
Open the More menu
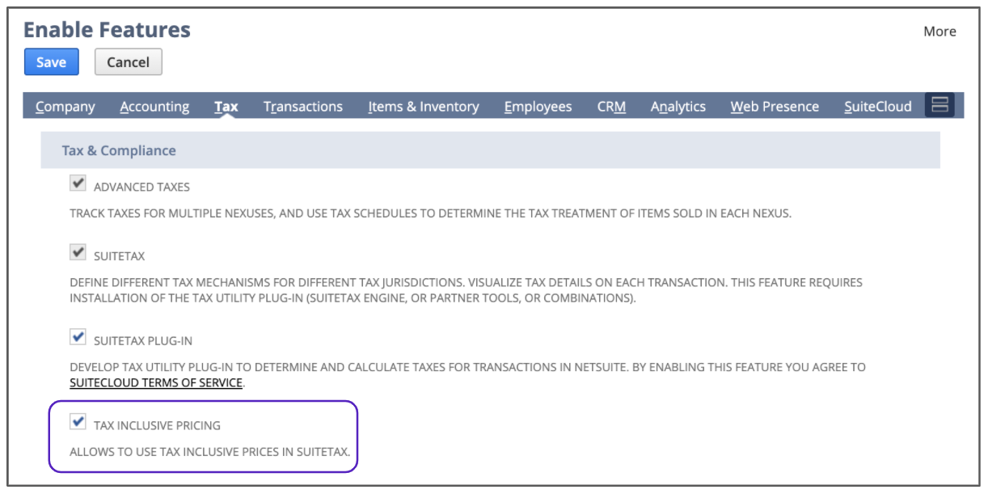939,32
